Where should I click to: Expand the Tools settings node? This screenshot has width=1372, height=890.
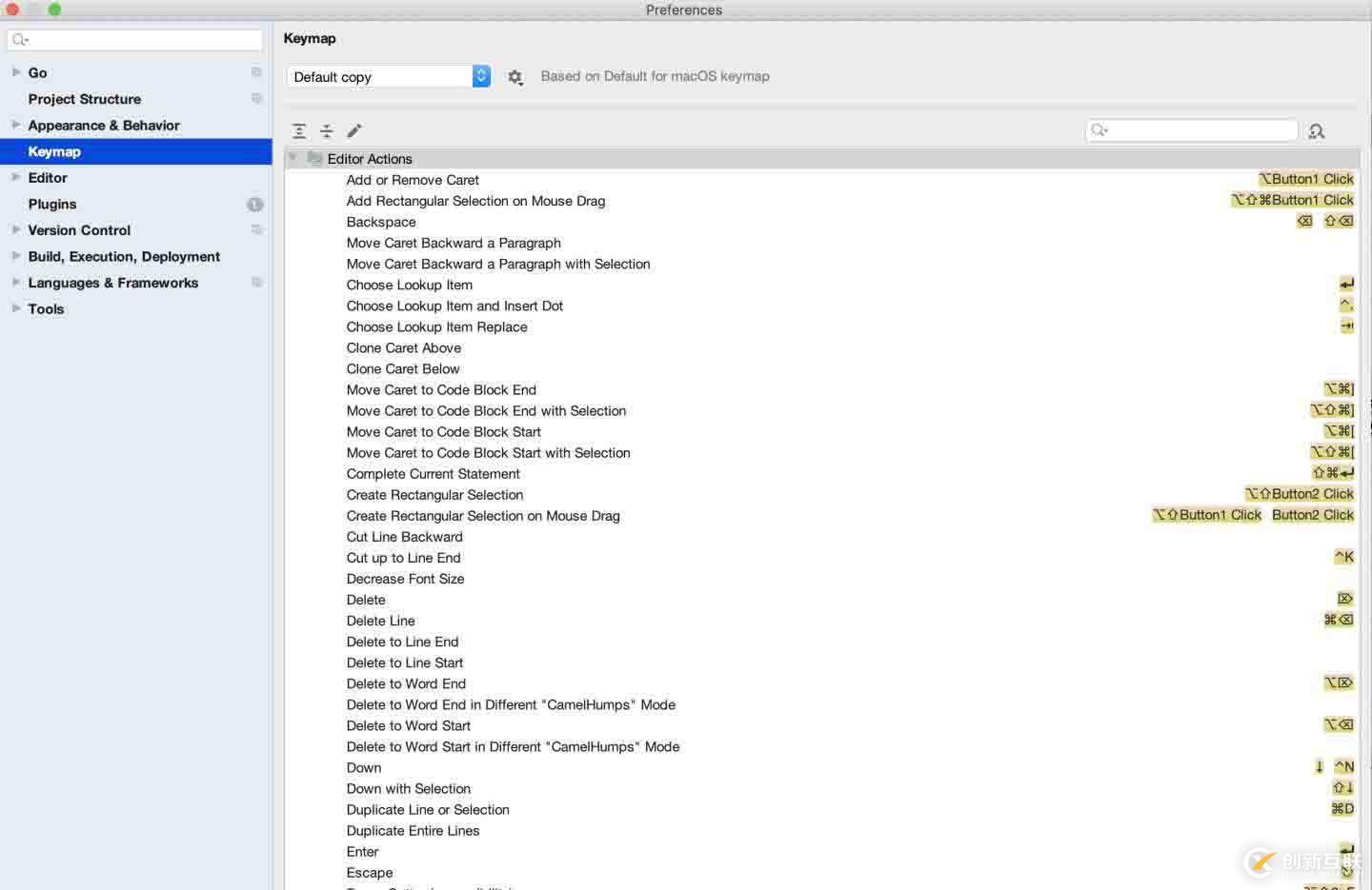pyautogui.click(x=16, y=307)
